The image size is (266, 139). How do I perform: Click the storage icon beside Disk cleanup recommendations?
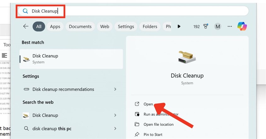tap(26, 89)
